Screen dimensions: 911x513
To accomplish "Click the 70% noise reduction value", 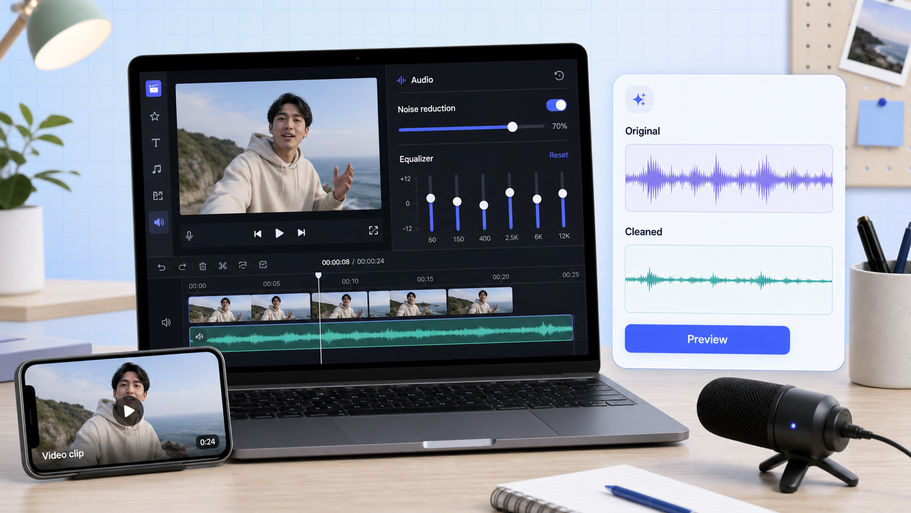I will point(560,126).
